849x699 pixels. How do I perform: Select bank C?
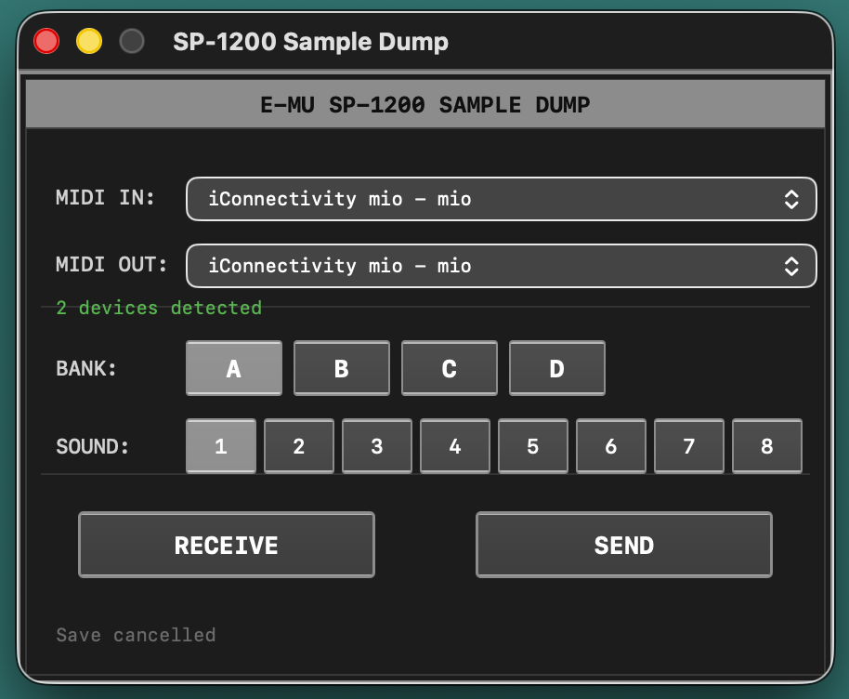450,368
